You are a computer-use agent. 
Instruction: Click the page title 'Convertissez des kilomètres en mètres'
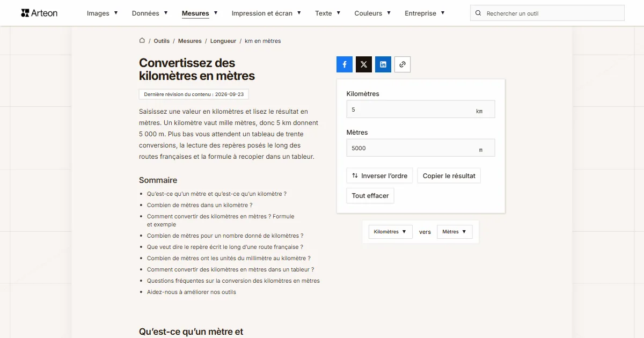197,69
